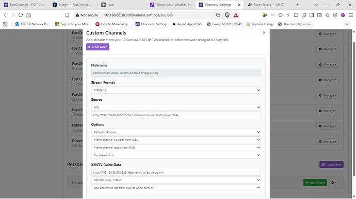Open Agent: Agent DVR bookmark
This screenshot has height=199, width=356.
(187, 24)
